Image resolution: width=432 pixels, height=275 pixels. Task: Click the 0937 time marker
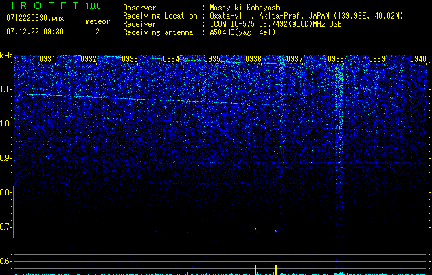(x=295, y=58)
